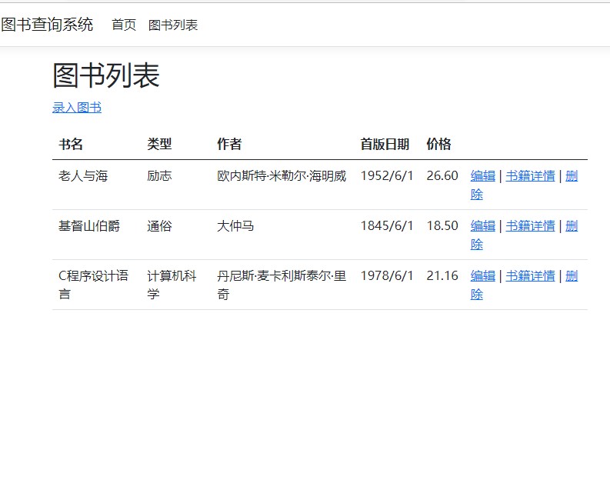This screenshot has width=610, height=480.
Task: Click the date 1845/6/1
Action: point(387,225)
